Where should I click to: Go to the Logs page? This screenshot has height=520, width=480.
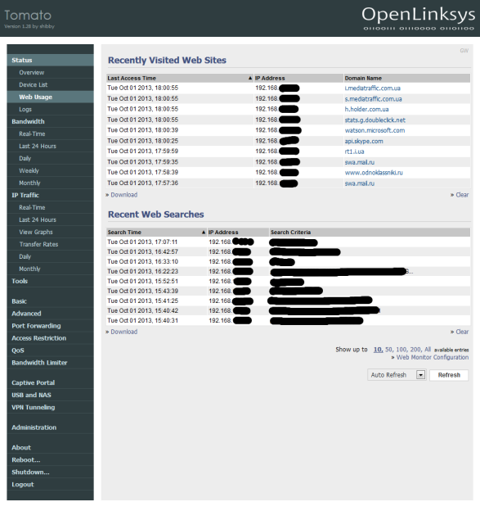click(25, 110)
